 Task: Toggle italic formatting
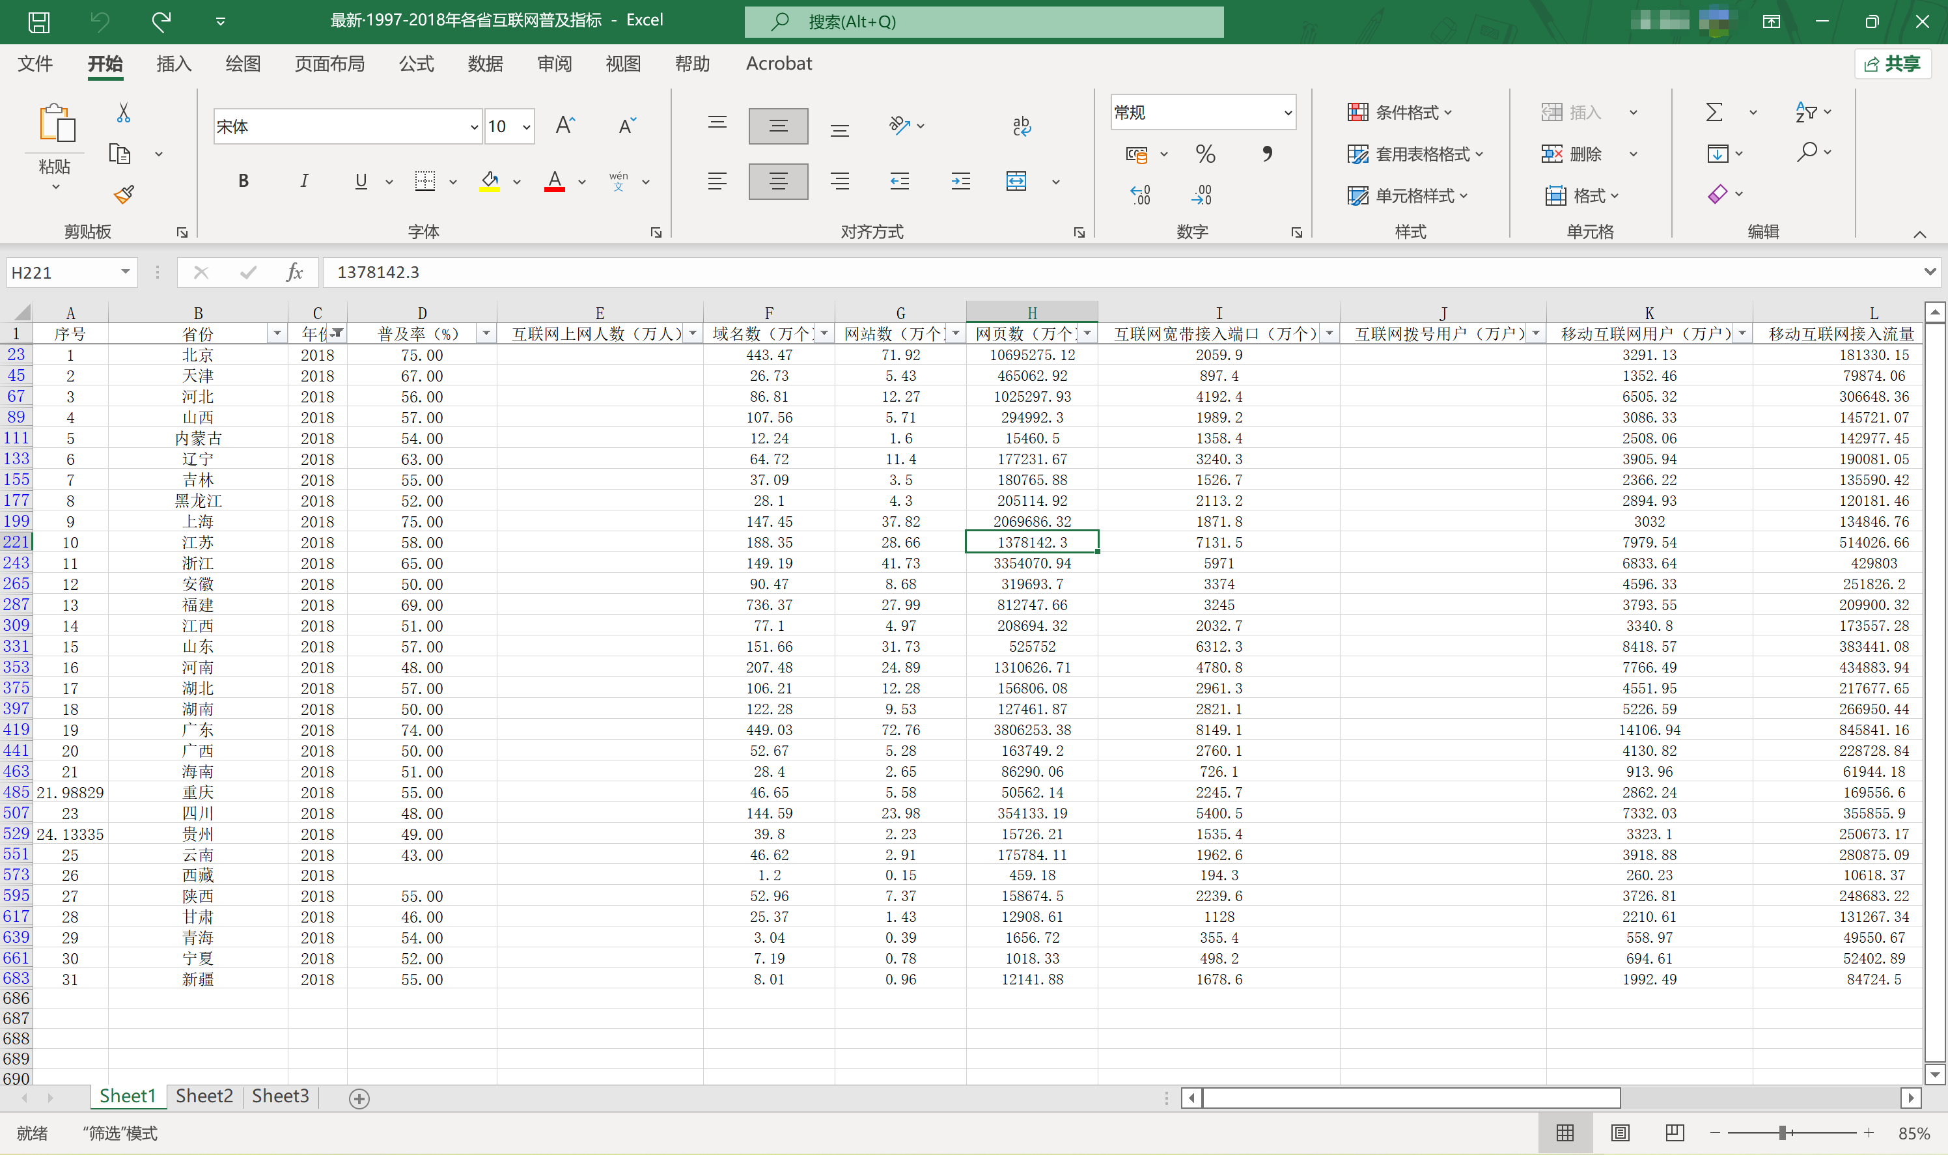click(x=303, y=182)
